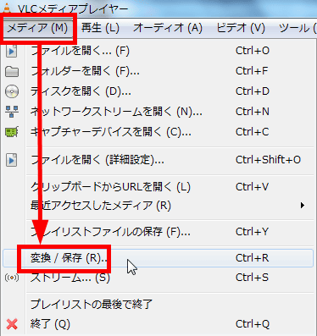Screen dimensions: 317x336
Task: Click the open file play icon
Action: click(x=12, y=51)
